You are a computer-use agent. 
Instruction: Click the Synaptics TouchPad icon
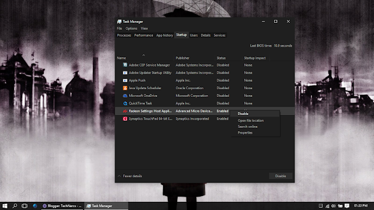pos(125,118)
